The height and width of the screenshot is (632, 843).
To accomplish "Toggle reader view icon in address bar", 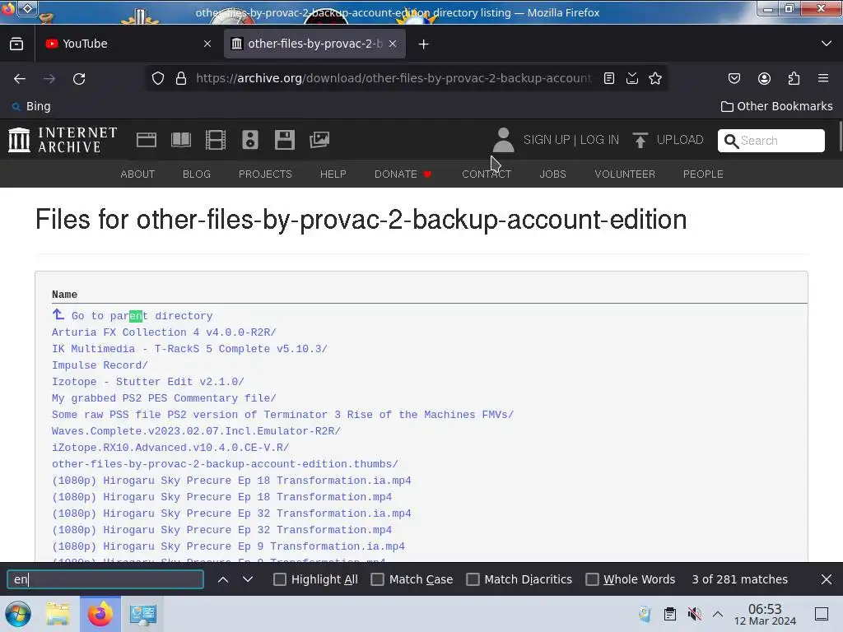I will pos(609,78).
